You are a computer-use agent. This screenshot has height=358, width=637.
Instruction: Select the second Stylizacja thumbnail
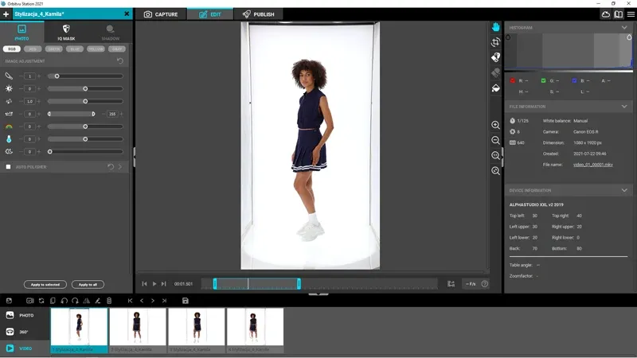138,329
